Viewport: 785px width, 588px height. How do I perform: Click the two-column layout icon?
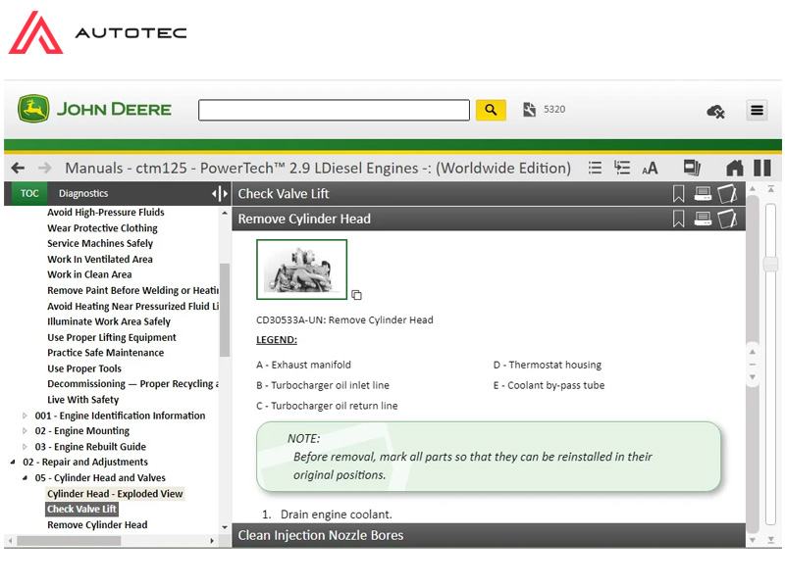(x=762, y=168)
